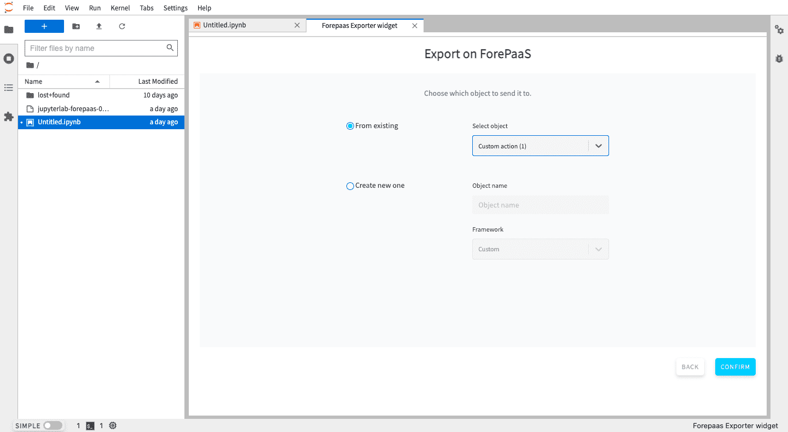Click the Object name input field
This screenshot has height=432, width=788.
pyautogui.click(x=541, y=205)
